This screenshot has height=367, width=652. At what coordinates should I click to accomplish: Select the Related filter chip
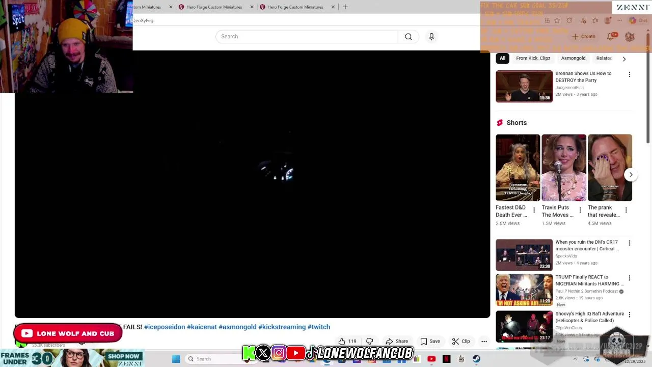click(604, 58)
